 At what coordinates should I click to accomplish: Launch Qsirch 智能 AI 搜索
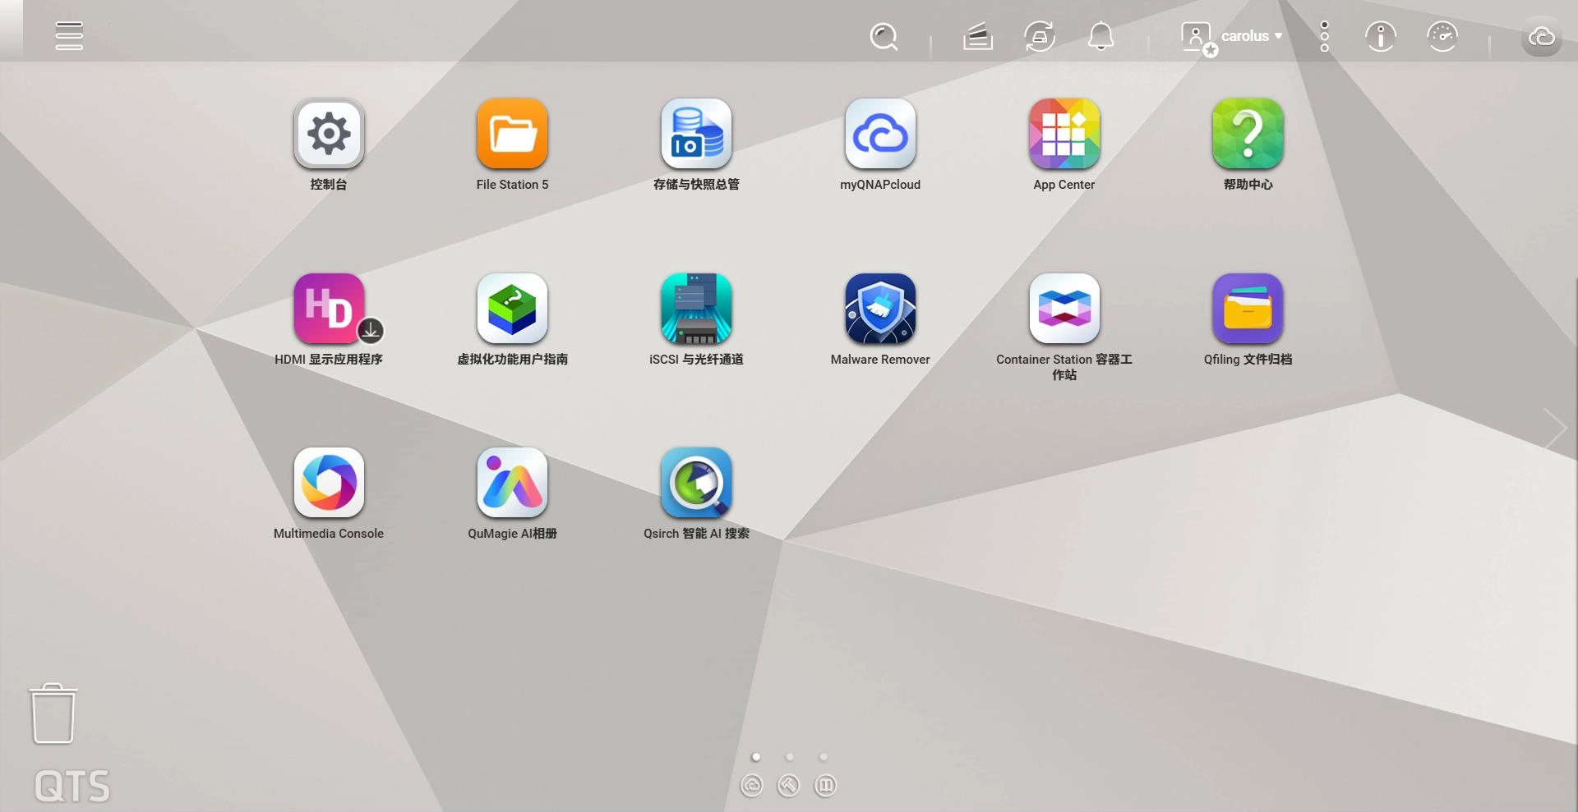[x=696, y=483]
